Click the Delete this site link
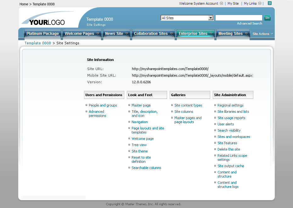 (x=228, y=149)
